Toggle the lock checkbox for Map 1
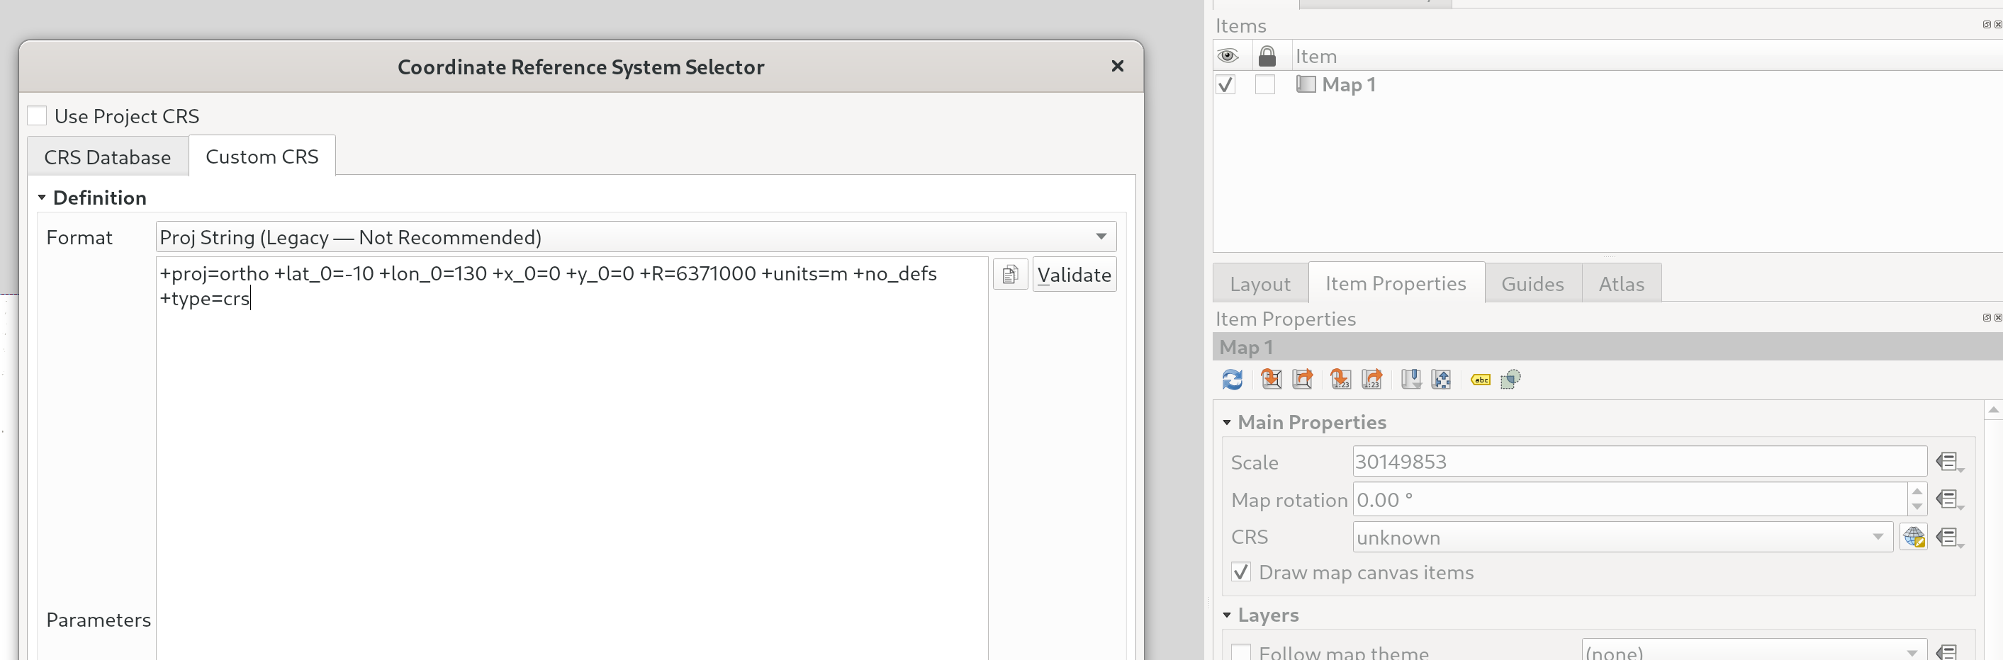Screen dimensions: 2003x660 click(1265, 85)
